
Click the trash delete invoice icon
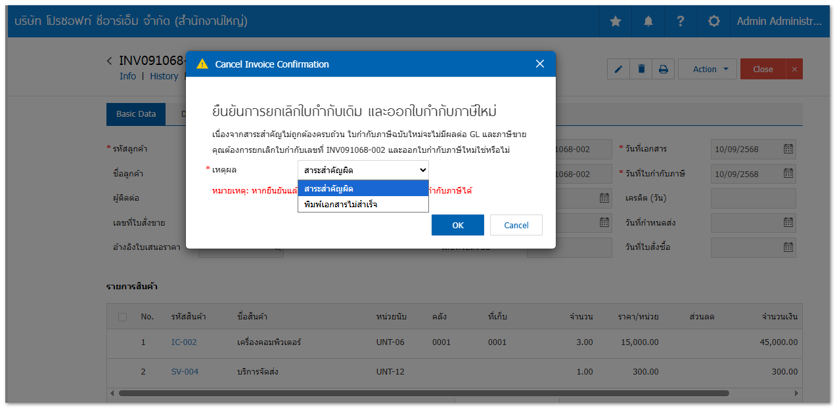[x=641, y=70]
